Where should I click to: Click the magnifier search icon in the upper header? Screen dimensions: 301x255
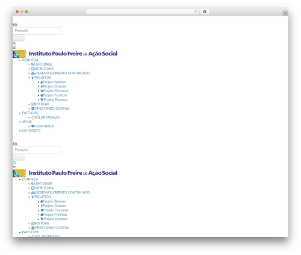click(x=14, y=43)
